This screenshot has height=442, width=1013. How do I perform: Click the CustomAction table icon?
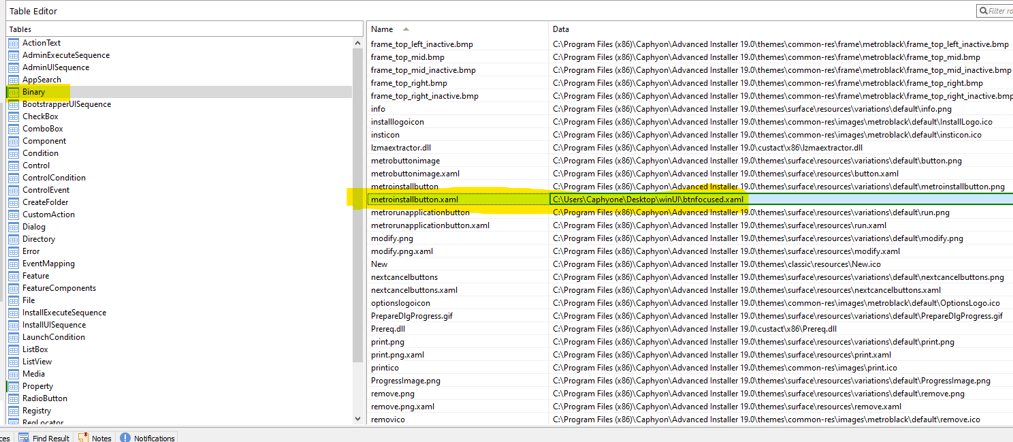[x=14, y=215]
